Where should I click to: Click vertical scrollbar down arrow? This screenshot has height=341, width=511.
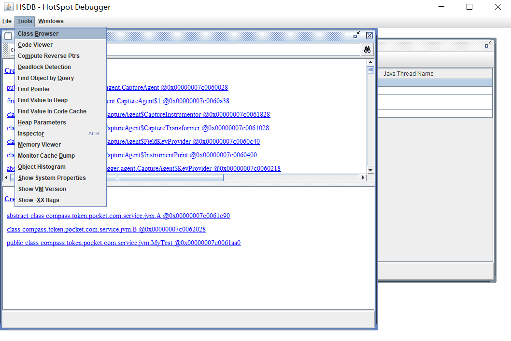click(370, 170)
